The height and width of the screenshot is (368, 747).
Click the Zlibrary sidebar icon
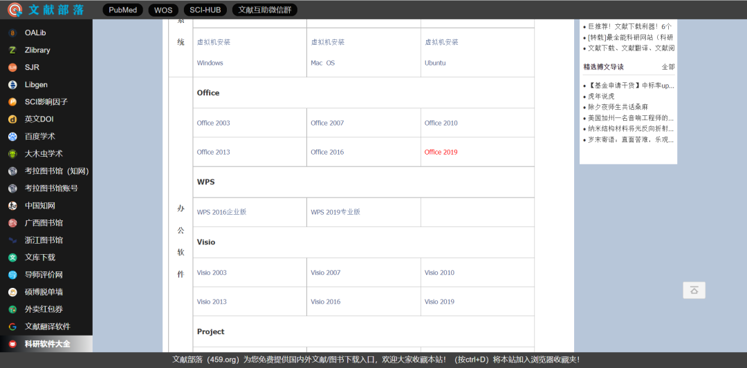13,50
